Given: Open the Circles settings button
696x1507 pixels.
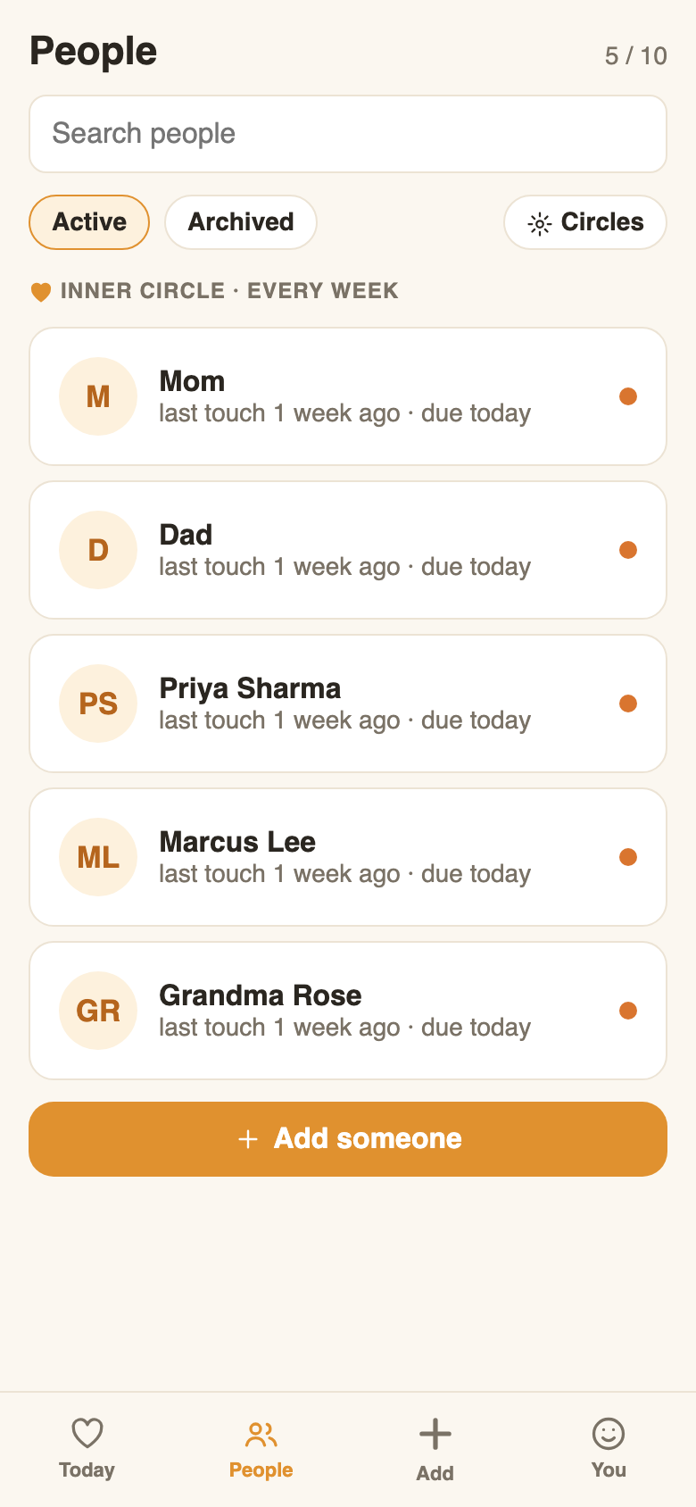Looking at the screenshot, I should point(585,222).
